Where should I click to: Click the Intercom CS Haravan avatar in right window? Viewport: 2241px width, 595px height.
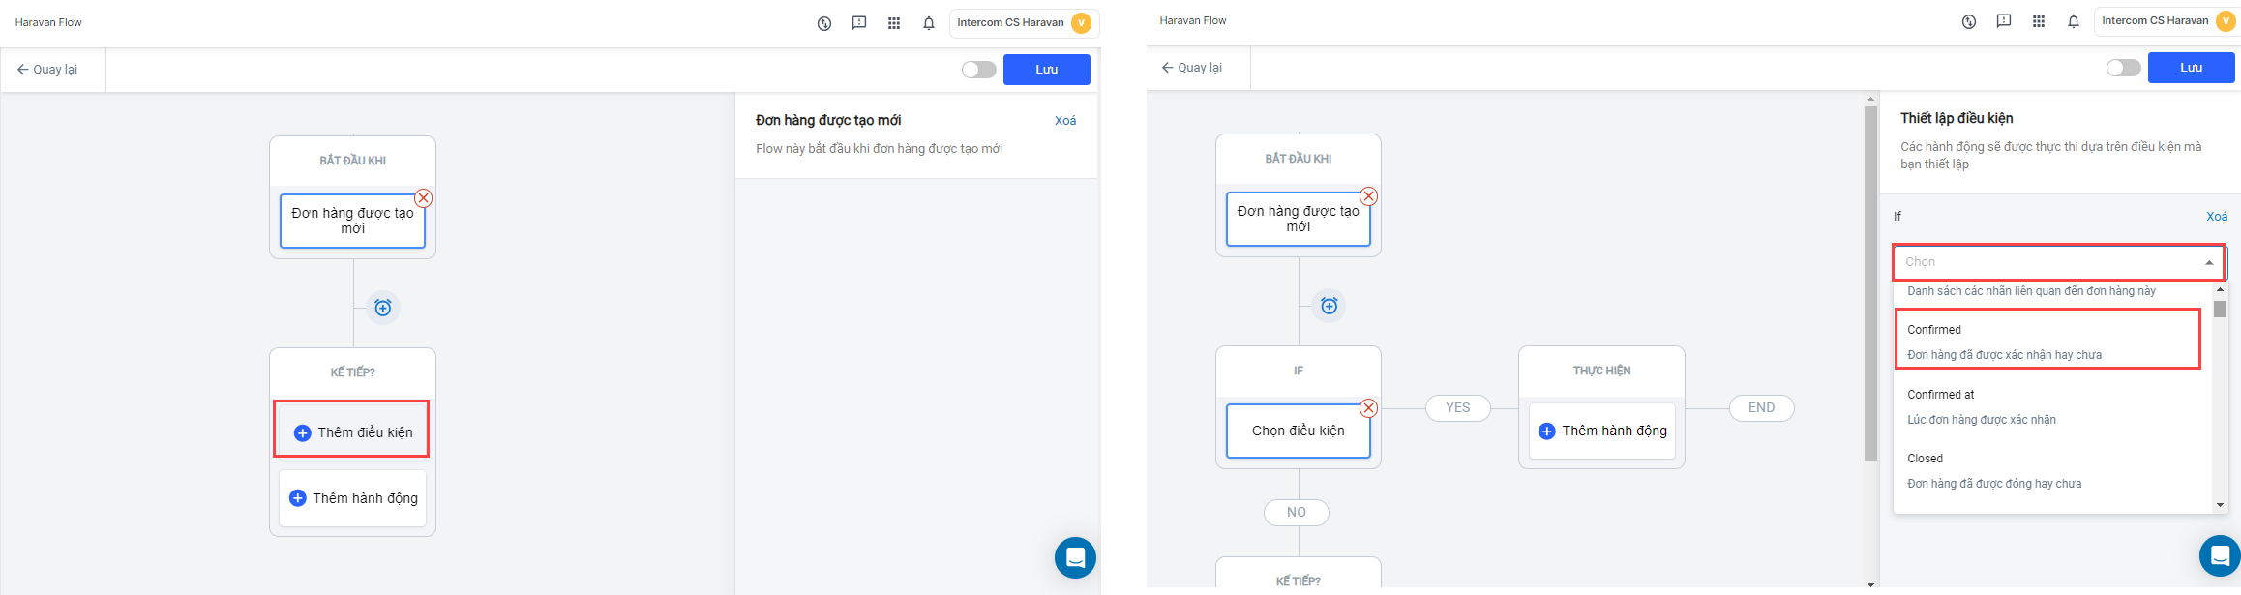(x=2226, y=21)
